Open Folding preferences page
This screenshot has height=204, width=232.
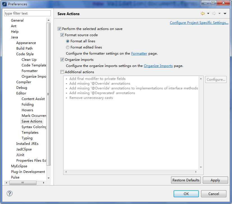coord(28,105)
